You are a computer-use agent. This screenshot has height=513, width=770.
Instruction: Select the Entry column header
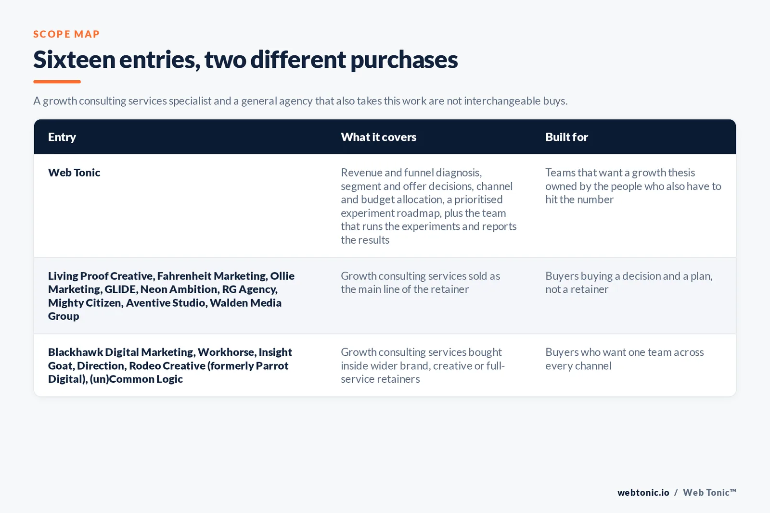coord(62,137)
